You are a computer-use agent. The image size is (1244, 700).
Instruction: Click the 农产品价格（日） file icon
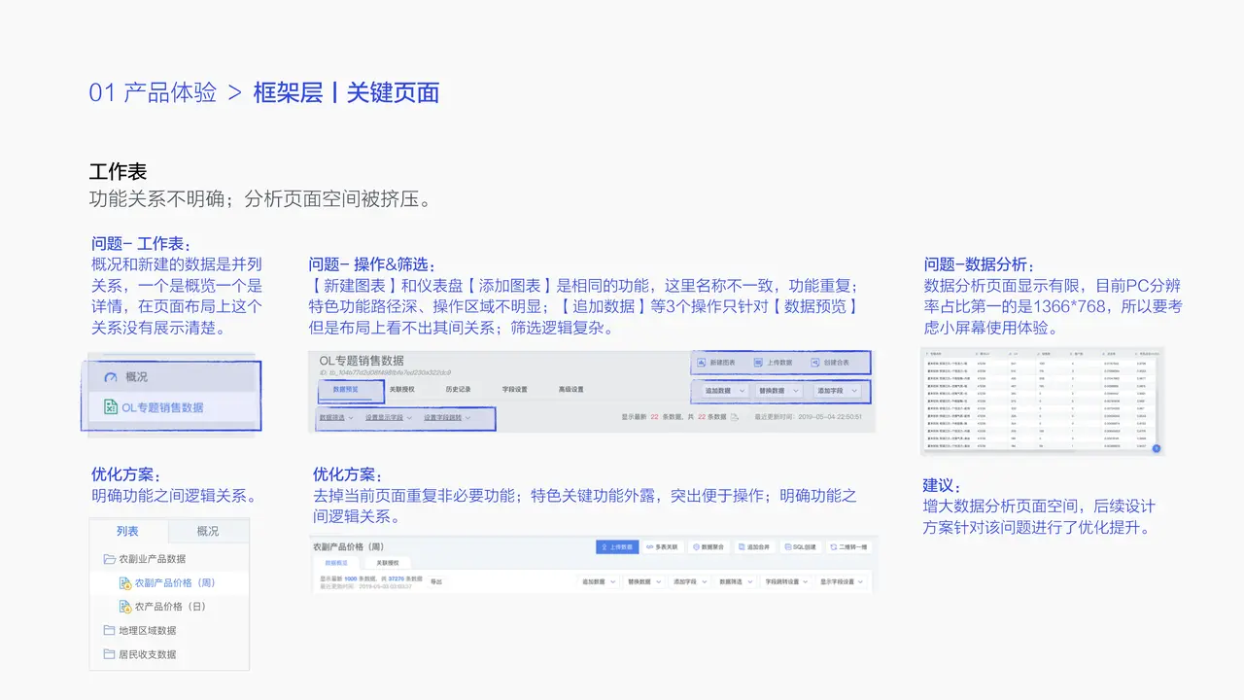124,607
